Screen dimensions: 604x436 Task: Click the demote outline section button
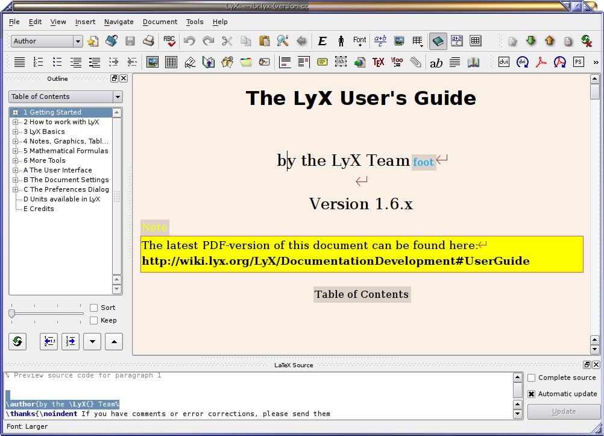coord(71,341)
